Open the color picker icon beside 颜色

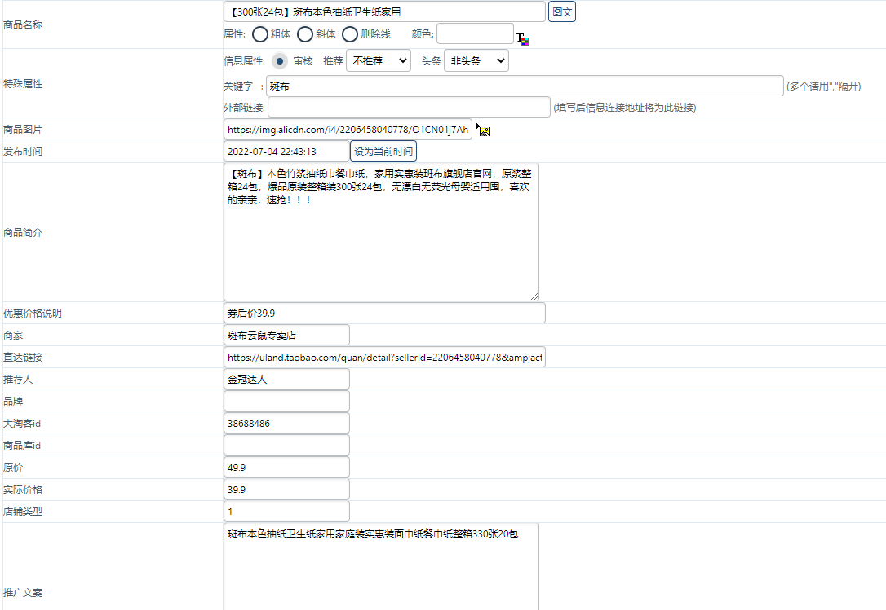click(x=522, y=39)
